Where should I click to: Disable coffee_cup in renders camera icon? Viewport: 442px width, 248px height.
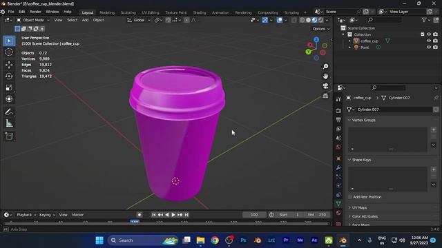[436, 41]
